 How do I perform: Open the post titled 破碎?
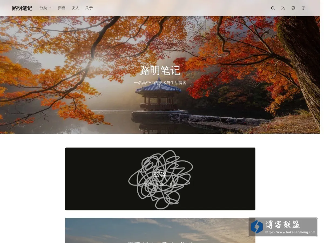(160, 174)
